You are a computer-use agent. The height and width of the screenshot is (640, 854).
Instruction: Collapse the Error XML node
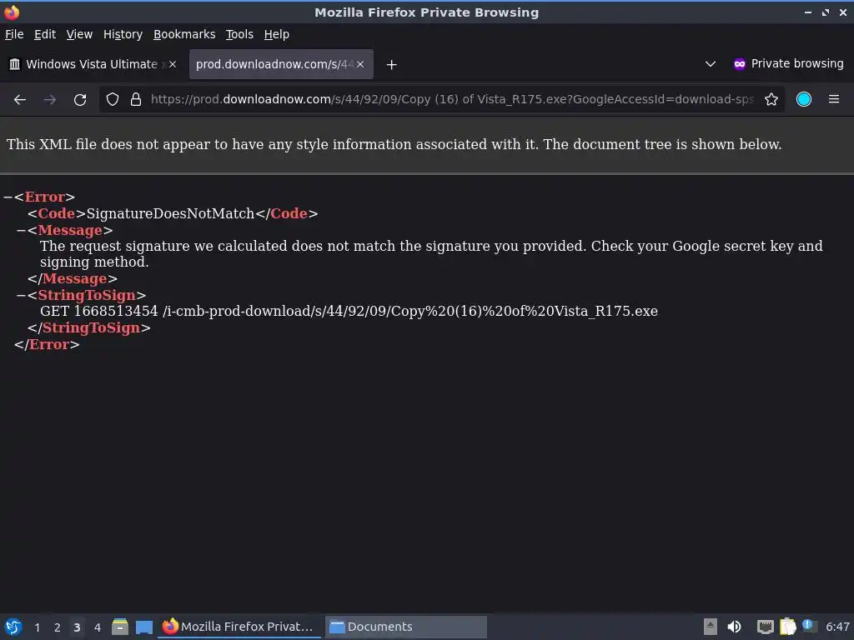[x=8, y=197]
